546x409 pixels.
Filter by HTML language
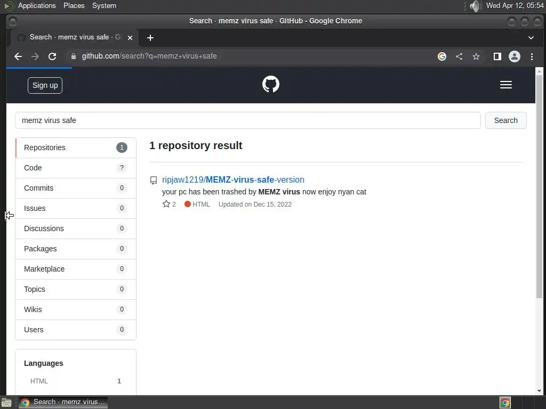(76, 381)
